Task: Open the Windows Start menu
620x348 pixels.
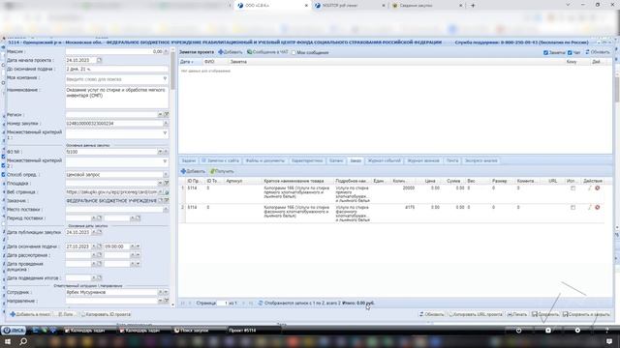Action: tap(8, 341)
